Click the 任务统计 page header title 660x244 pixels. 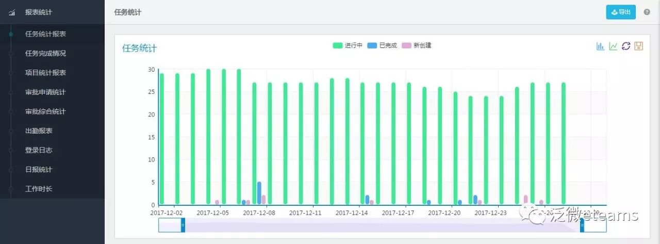pyautogui.click(x=128, y=12)
